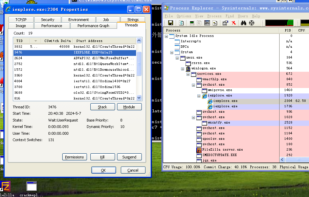Open the Options menu in Process Explorer

(x=184, y=16)
